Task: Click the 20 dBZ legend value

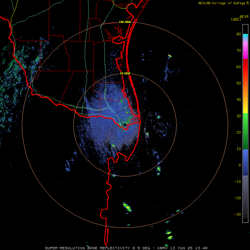Action: tap(239, 132)
